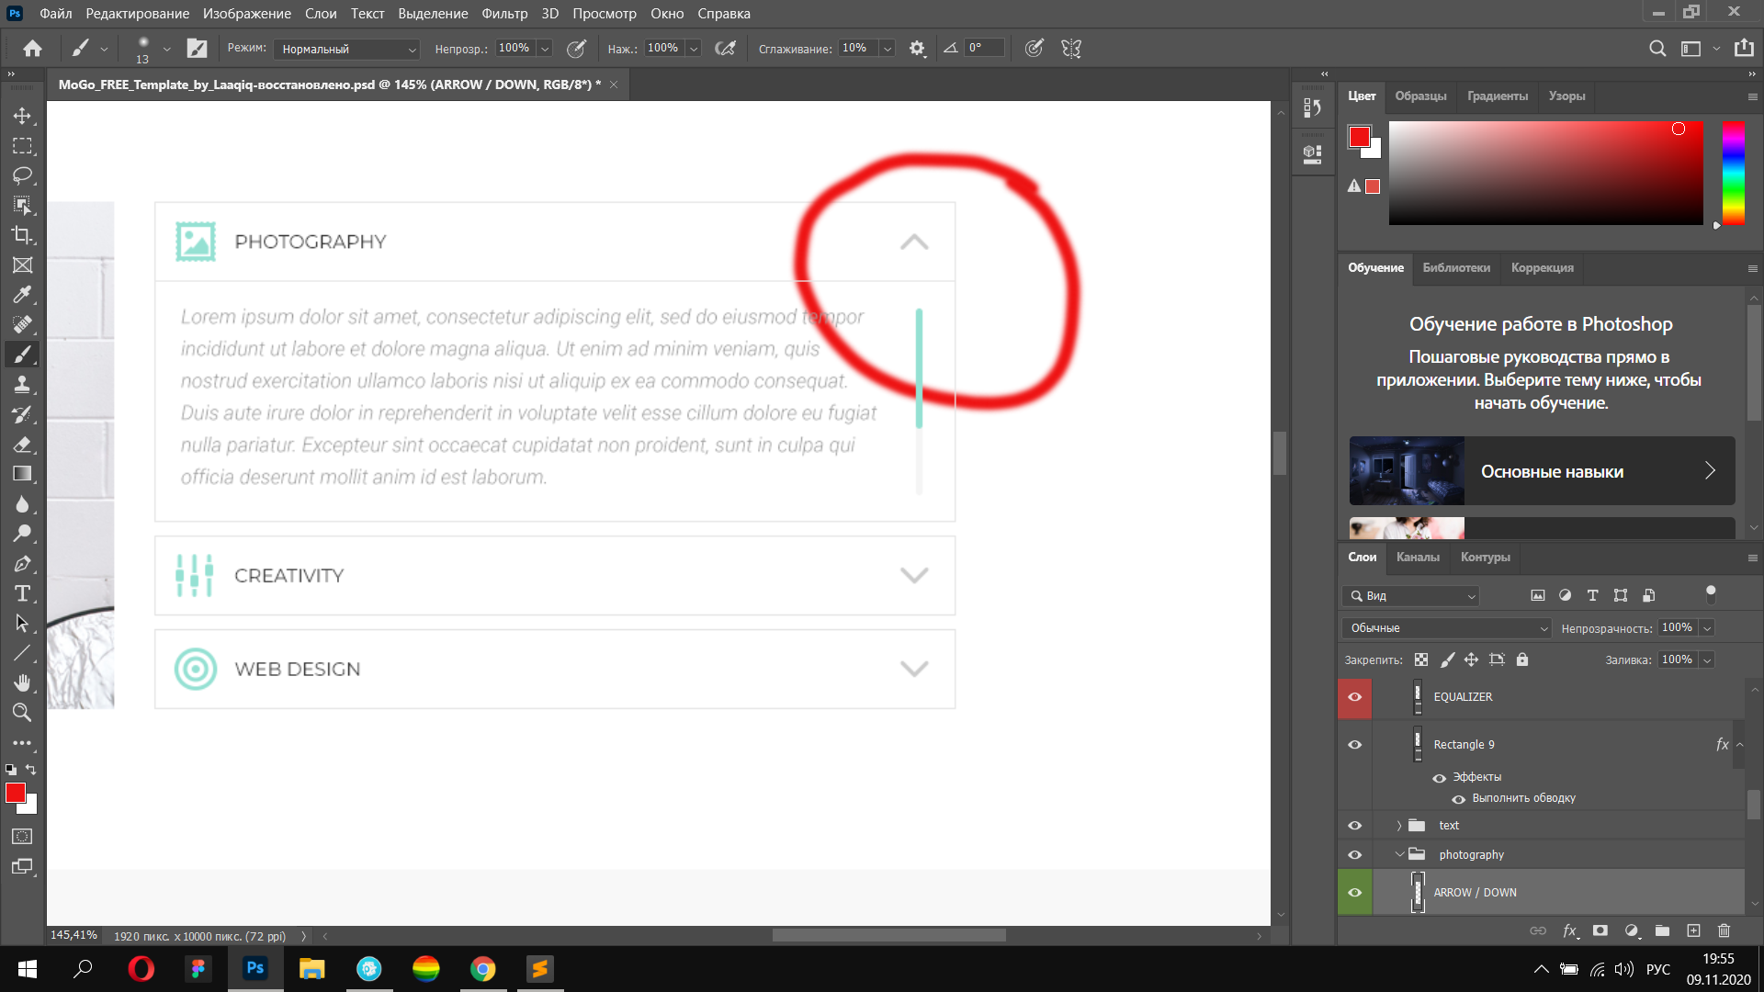Toggle visibility of Эффекты
The height and width of the screenshot is (992, 1764).
click(x=1439, y=778)
